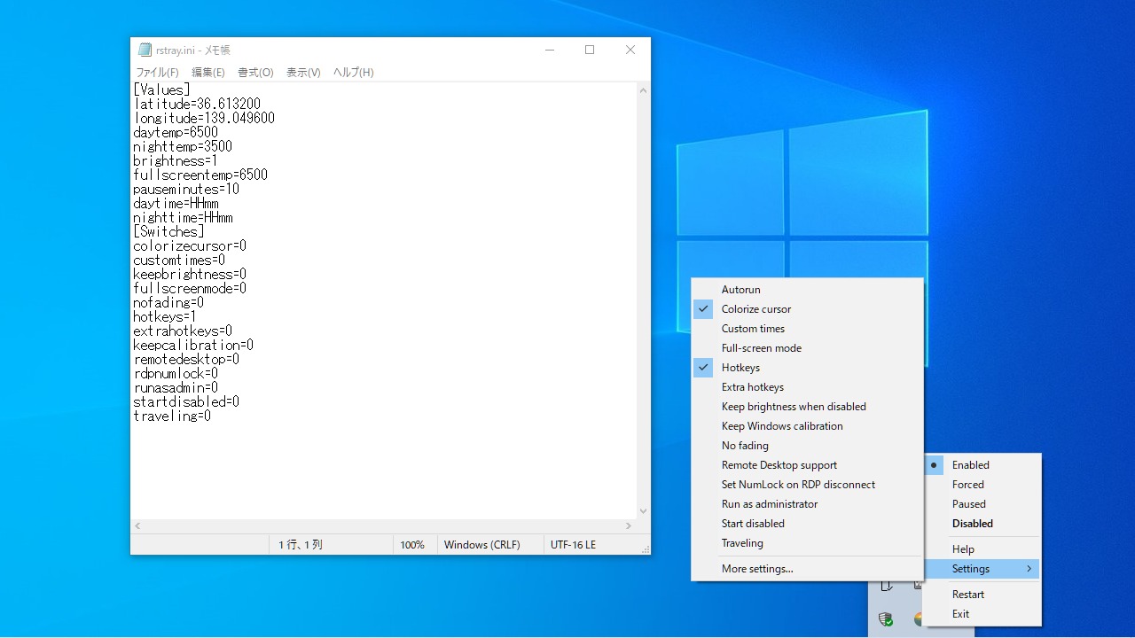Image resolution: width=1135 pixels, height=638 pixels.
Task: Click the colorizecursor=0 line
Action: pos(190,246)
